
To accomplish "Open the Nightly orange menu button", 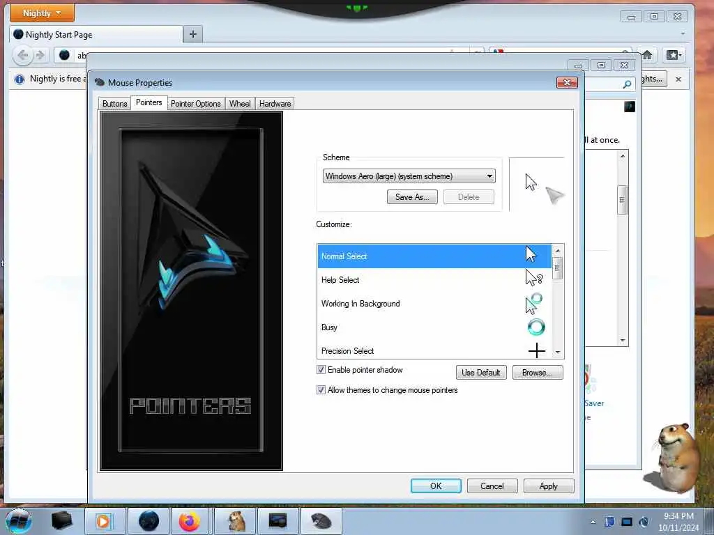I will pos(42,13).
